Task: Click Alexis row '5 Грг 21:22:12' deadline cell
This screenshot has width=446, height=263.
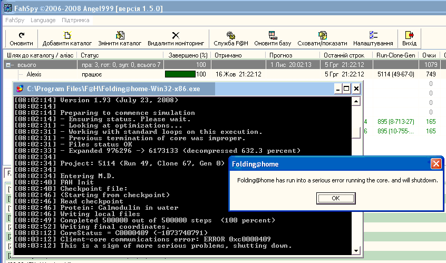Action: click(x=344, y=74)
